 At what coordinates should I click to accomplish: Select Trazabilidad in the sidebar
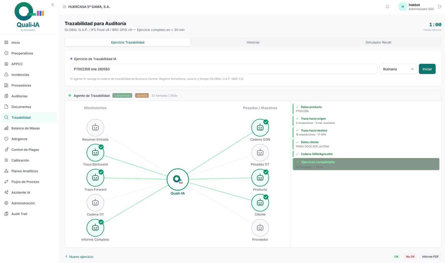point(29,118)
